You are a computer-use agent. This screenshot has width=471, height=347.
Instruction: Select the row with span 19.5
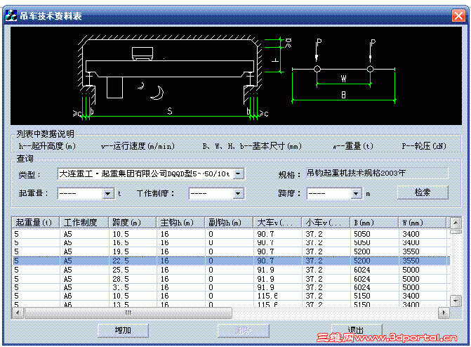click(231, 251)
